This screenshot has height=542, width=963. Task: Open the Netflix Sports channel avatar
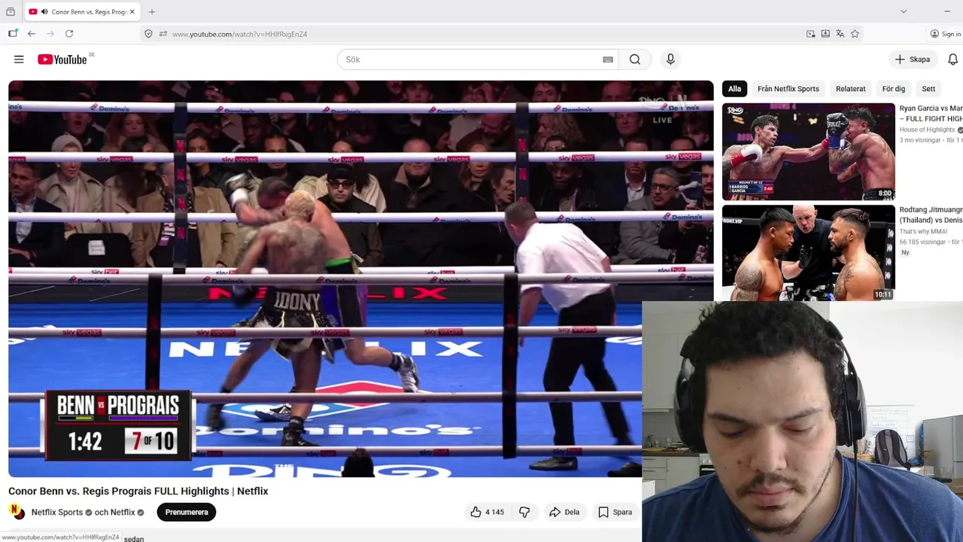tap(17, 512)
